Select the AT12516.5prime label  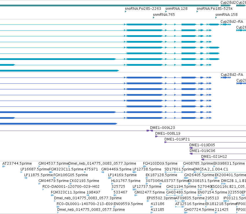(190, 204)
